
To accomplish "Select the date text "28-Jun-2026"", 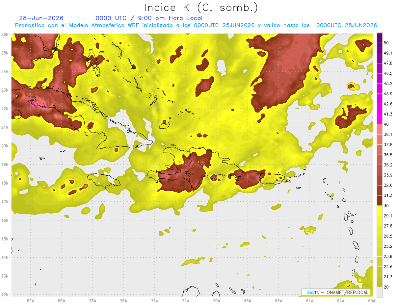I will coord(41,18).
